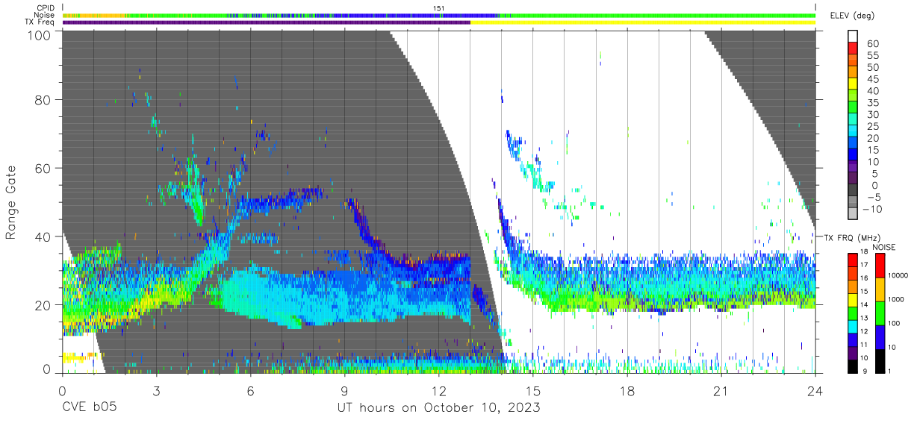The width and height of the screenshot is (917, 423).
Task: Select the "ELEV (deg)" legend title
Action: click(x=852, y=15)
